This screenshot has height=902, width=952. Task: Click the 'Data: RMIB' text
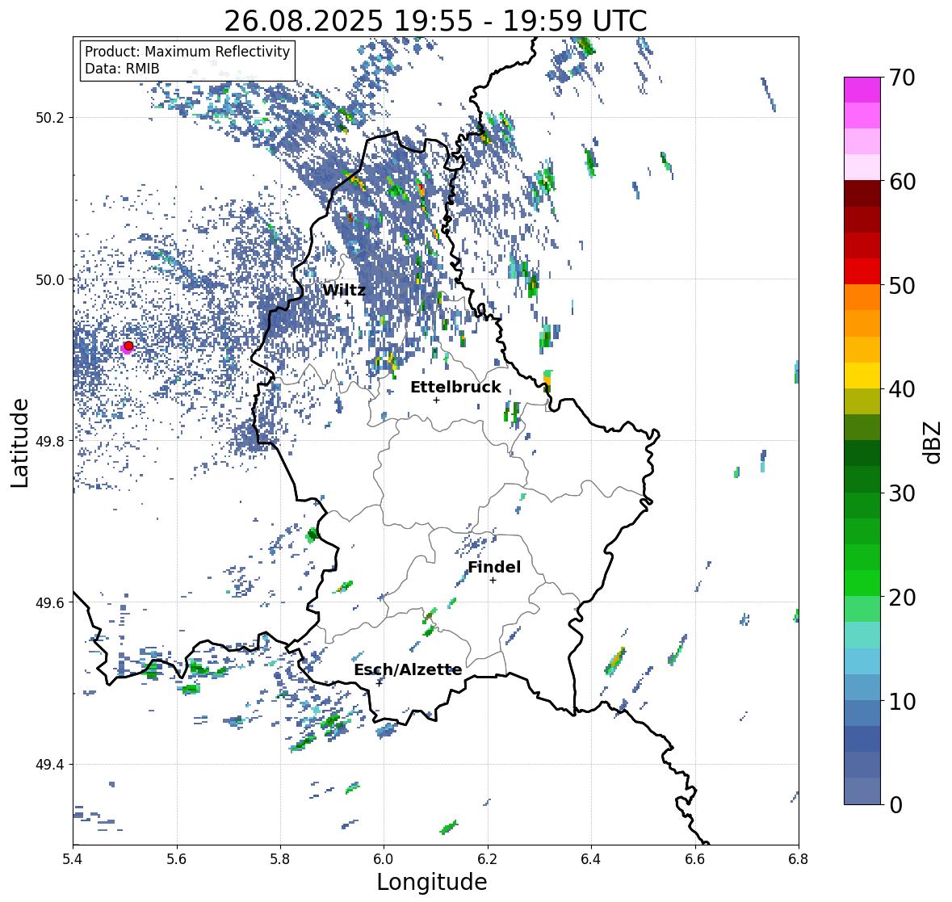click(122, 69)
